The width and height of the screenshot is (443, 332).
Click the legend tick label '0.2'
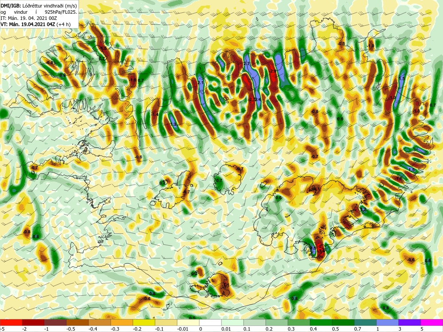[269, 329]
